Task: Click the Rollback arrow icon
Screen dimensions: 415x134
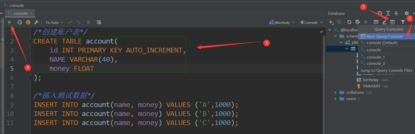Action: (x=78, y=22)
